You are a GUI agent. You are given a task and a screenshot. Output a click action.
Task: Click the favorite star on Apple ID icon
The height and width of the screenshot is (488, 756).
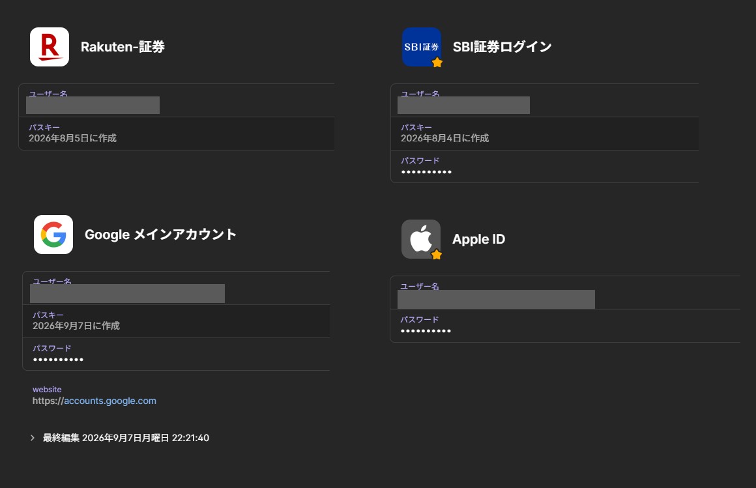437,255
